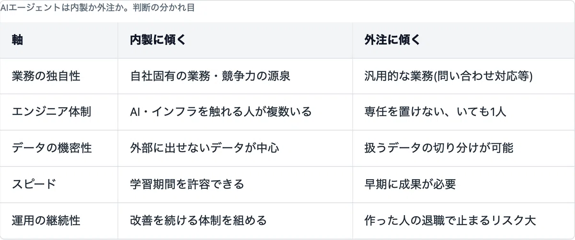Image resolution: width=575 pixels, height=240 pixels.
Task: Click cell 汎用的な業務(問い合わせ対応等)
Action: click(448, 76)
